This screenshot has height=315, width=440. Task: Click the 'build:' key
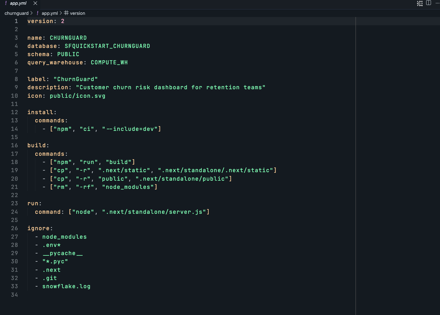pyautogui.click(x=38, y=145)
